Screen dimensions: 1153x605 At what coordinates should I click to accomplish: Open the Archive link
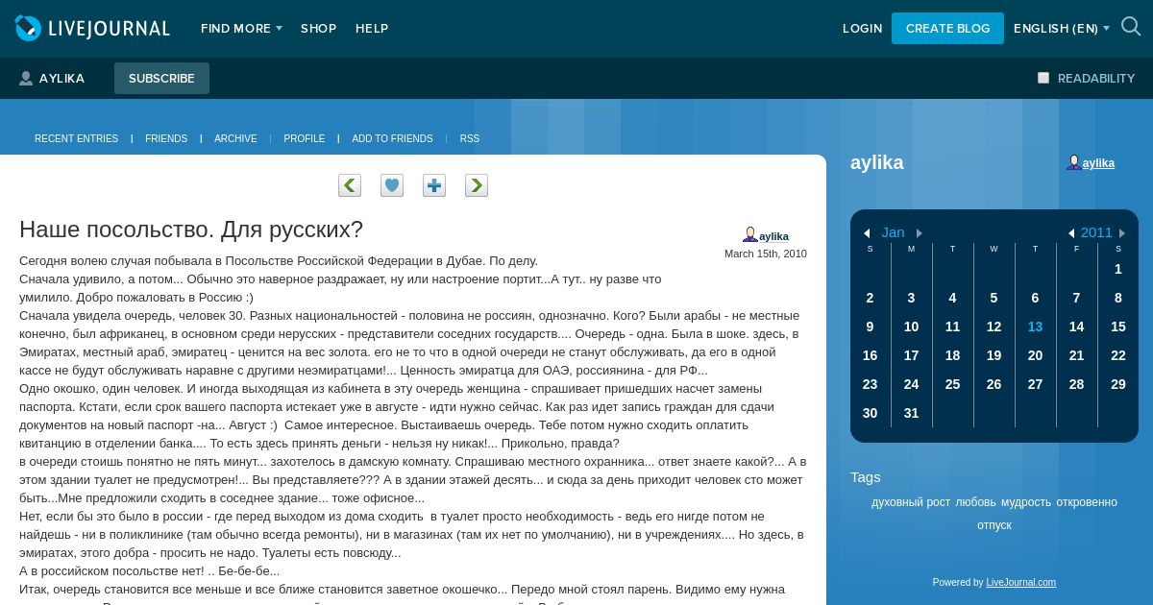(x=235, y=139)
